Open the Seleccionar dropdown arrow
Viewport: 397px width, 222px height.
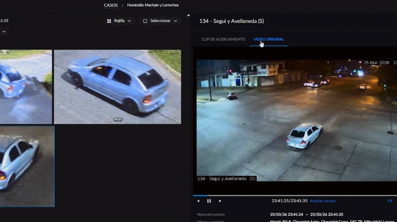click(x=175, y=21)
